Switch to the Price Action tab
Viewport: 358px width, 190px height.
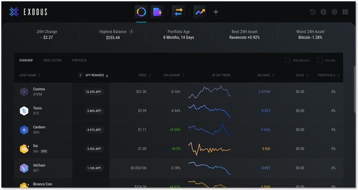click(x=52, y=61)
